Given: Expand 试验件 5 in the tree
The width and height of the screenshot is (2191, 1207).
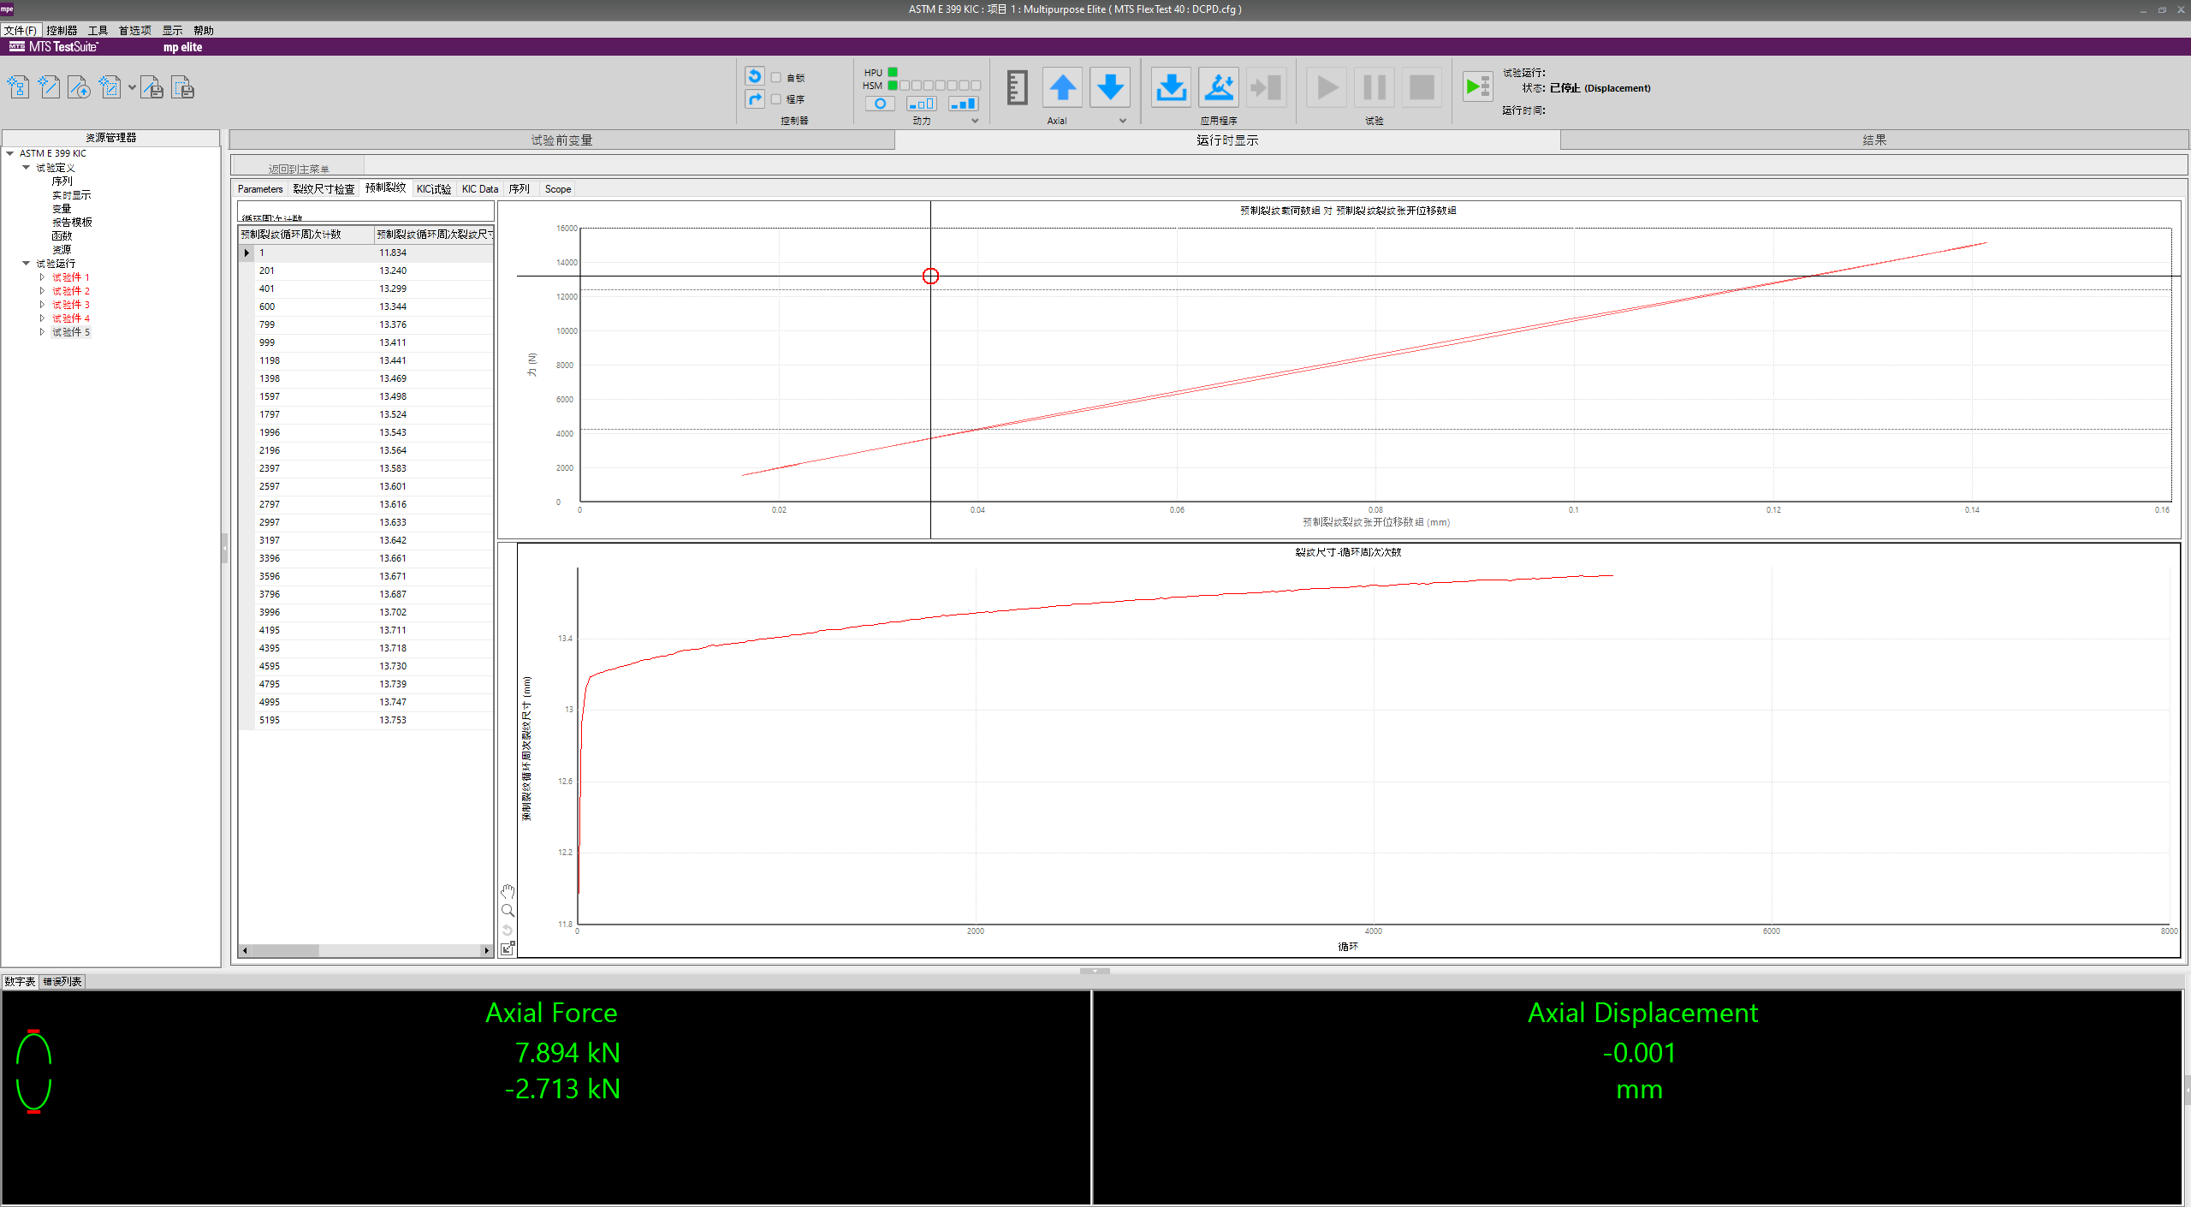Looking at the screenshot, I should pyautogui.click(x=42, y=332).
